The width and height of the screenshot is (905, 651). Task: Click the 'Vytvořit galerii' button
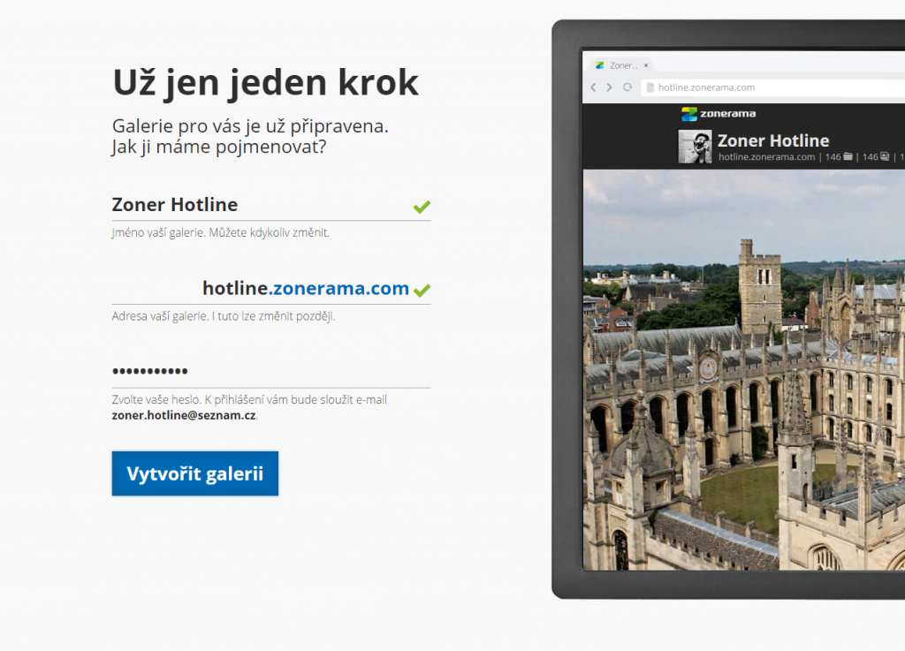195,473
